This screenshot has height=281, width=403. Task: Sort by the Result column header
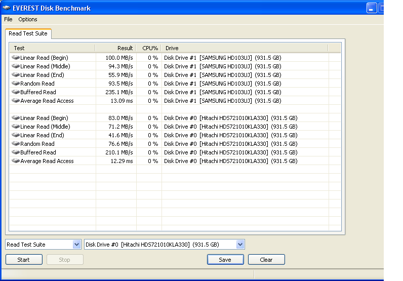[115, 48]
